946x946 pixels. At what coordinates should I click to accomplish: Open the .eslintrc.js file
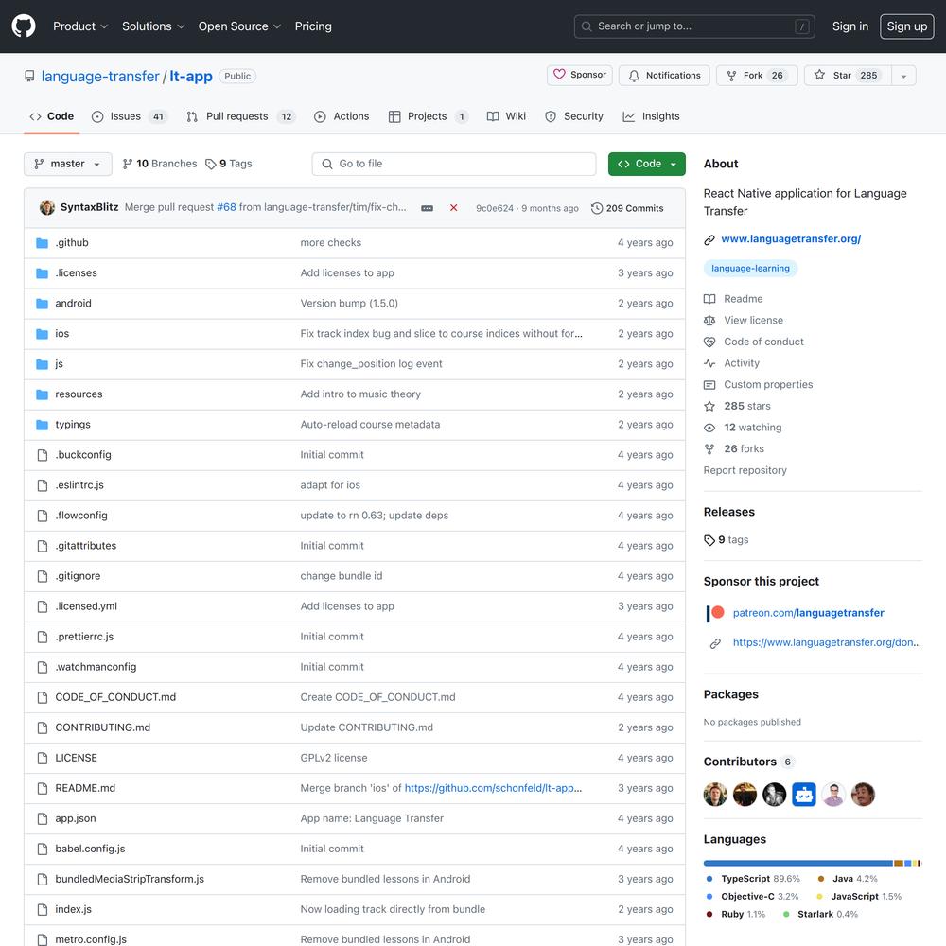pyautogui.click(x=79, y=485)
